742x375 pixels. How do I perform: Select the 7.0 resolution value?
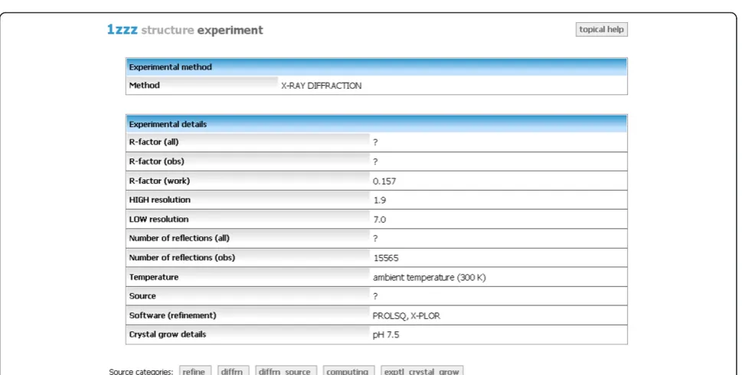380,220
